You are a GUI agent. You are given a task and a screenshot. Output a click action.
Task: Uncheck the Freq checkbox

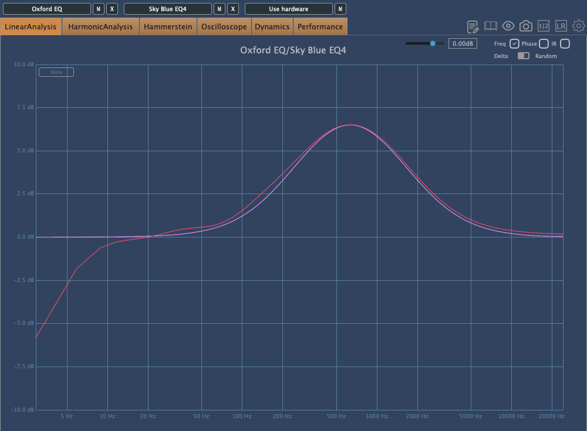[x=514, y=44]
